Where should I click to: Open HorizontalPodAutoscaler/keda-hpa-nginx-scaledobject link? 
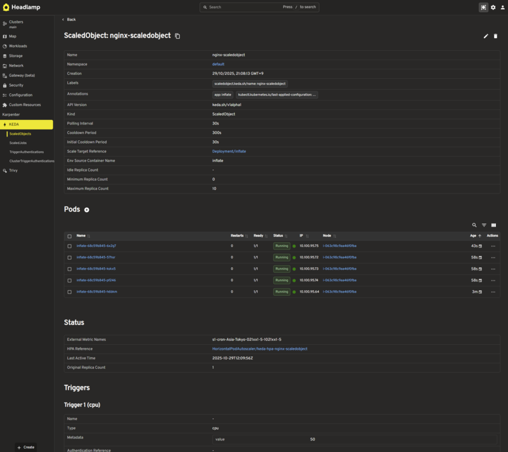click(x=260, y=349)
